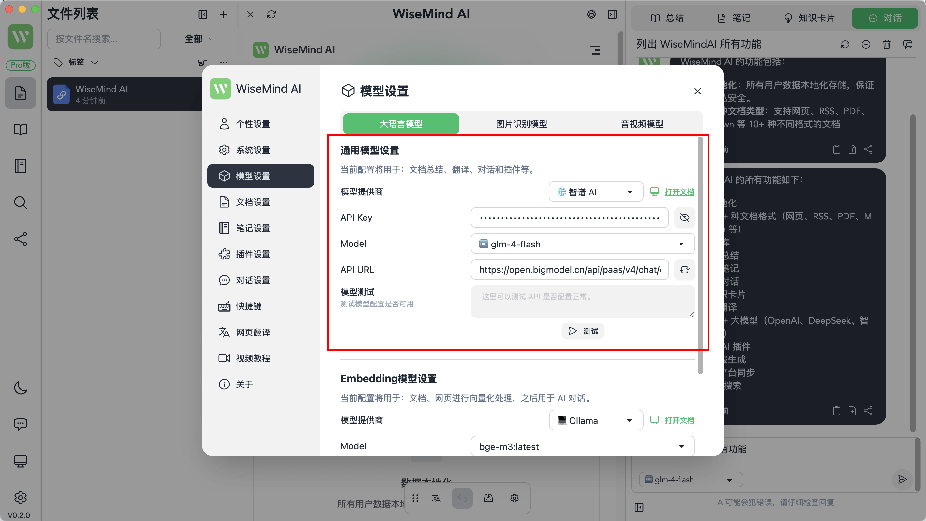The height and width of the screenshot is (521, 926).
Task: Open the share graph icon in sidebar
Action: coord(21,239)
